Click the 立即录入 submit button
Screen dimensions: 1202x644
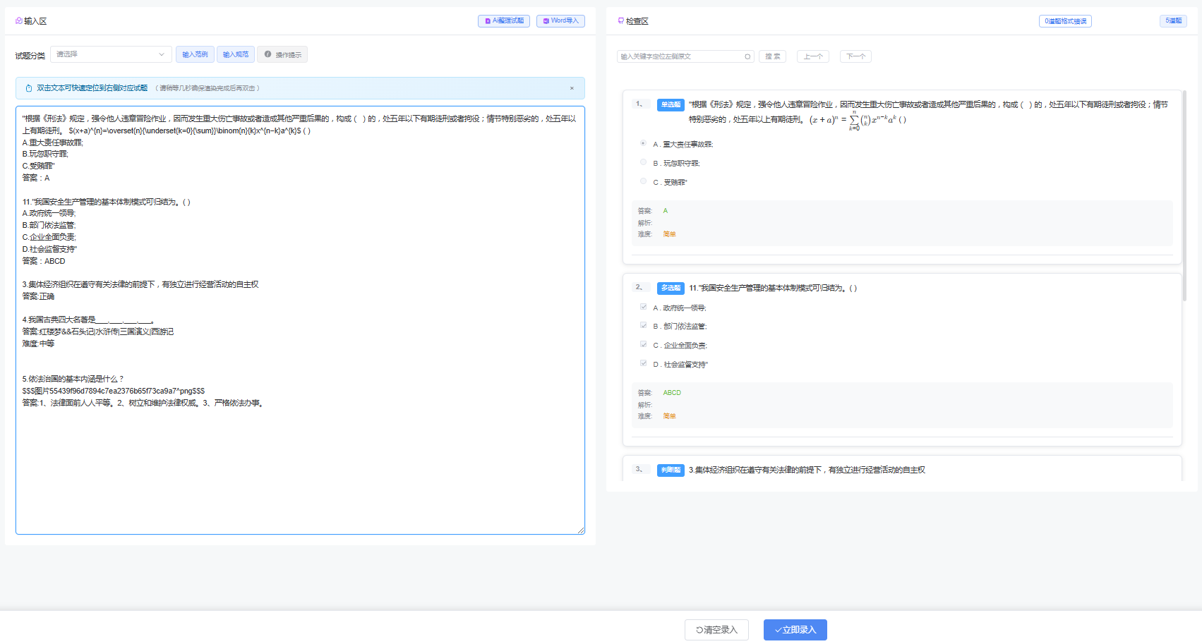point(795,630)
